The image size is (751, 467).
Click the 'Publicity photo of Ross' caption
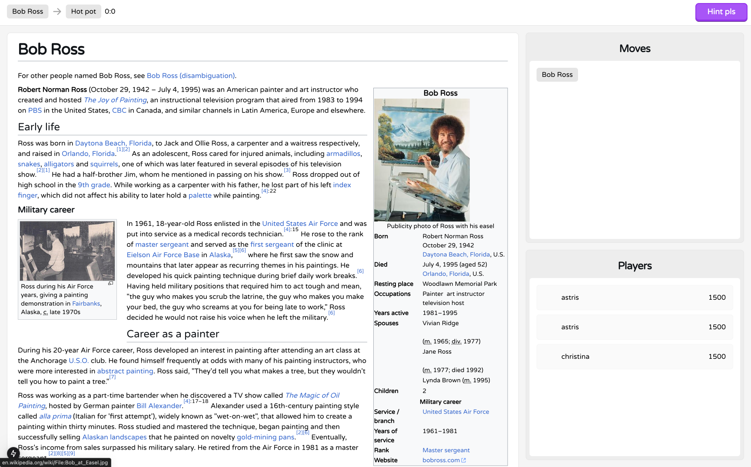[441, 226]
